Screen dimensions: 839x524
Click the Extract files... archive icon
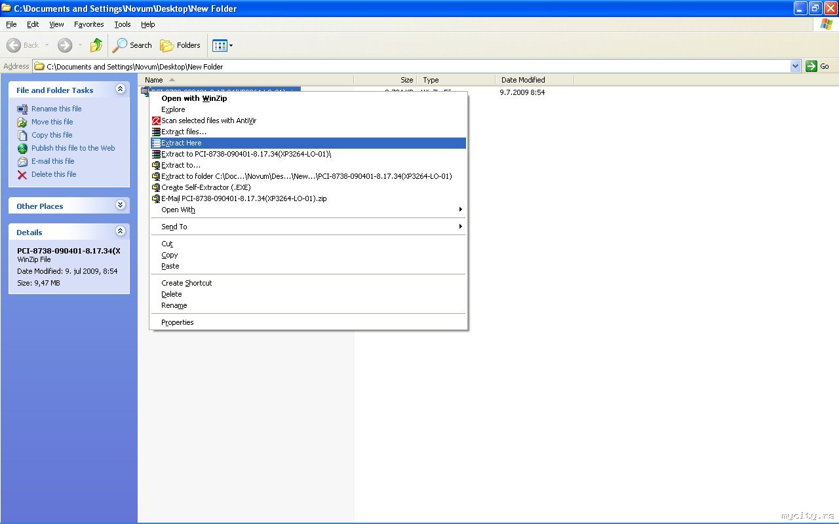point(156,132)
